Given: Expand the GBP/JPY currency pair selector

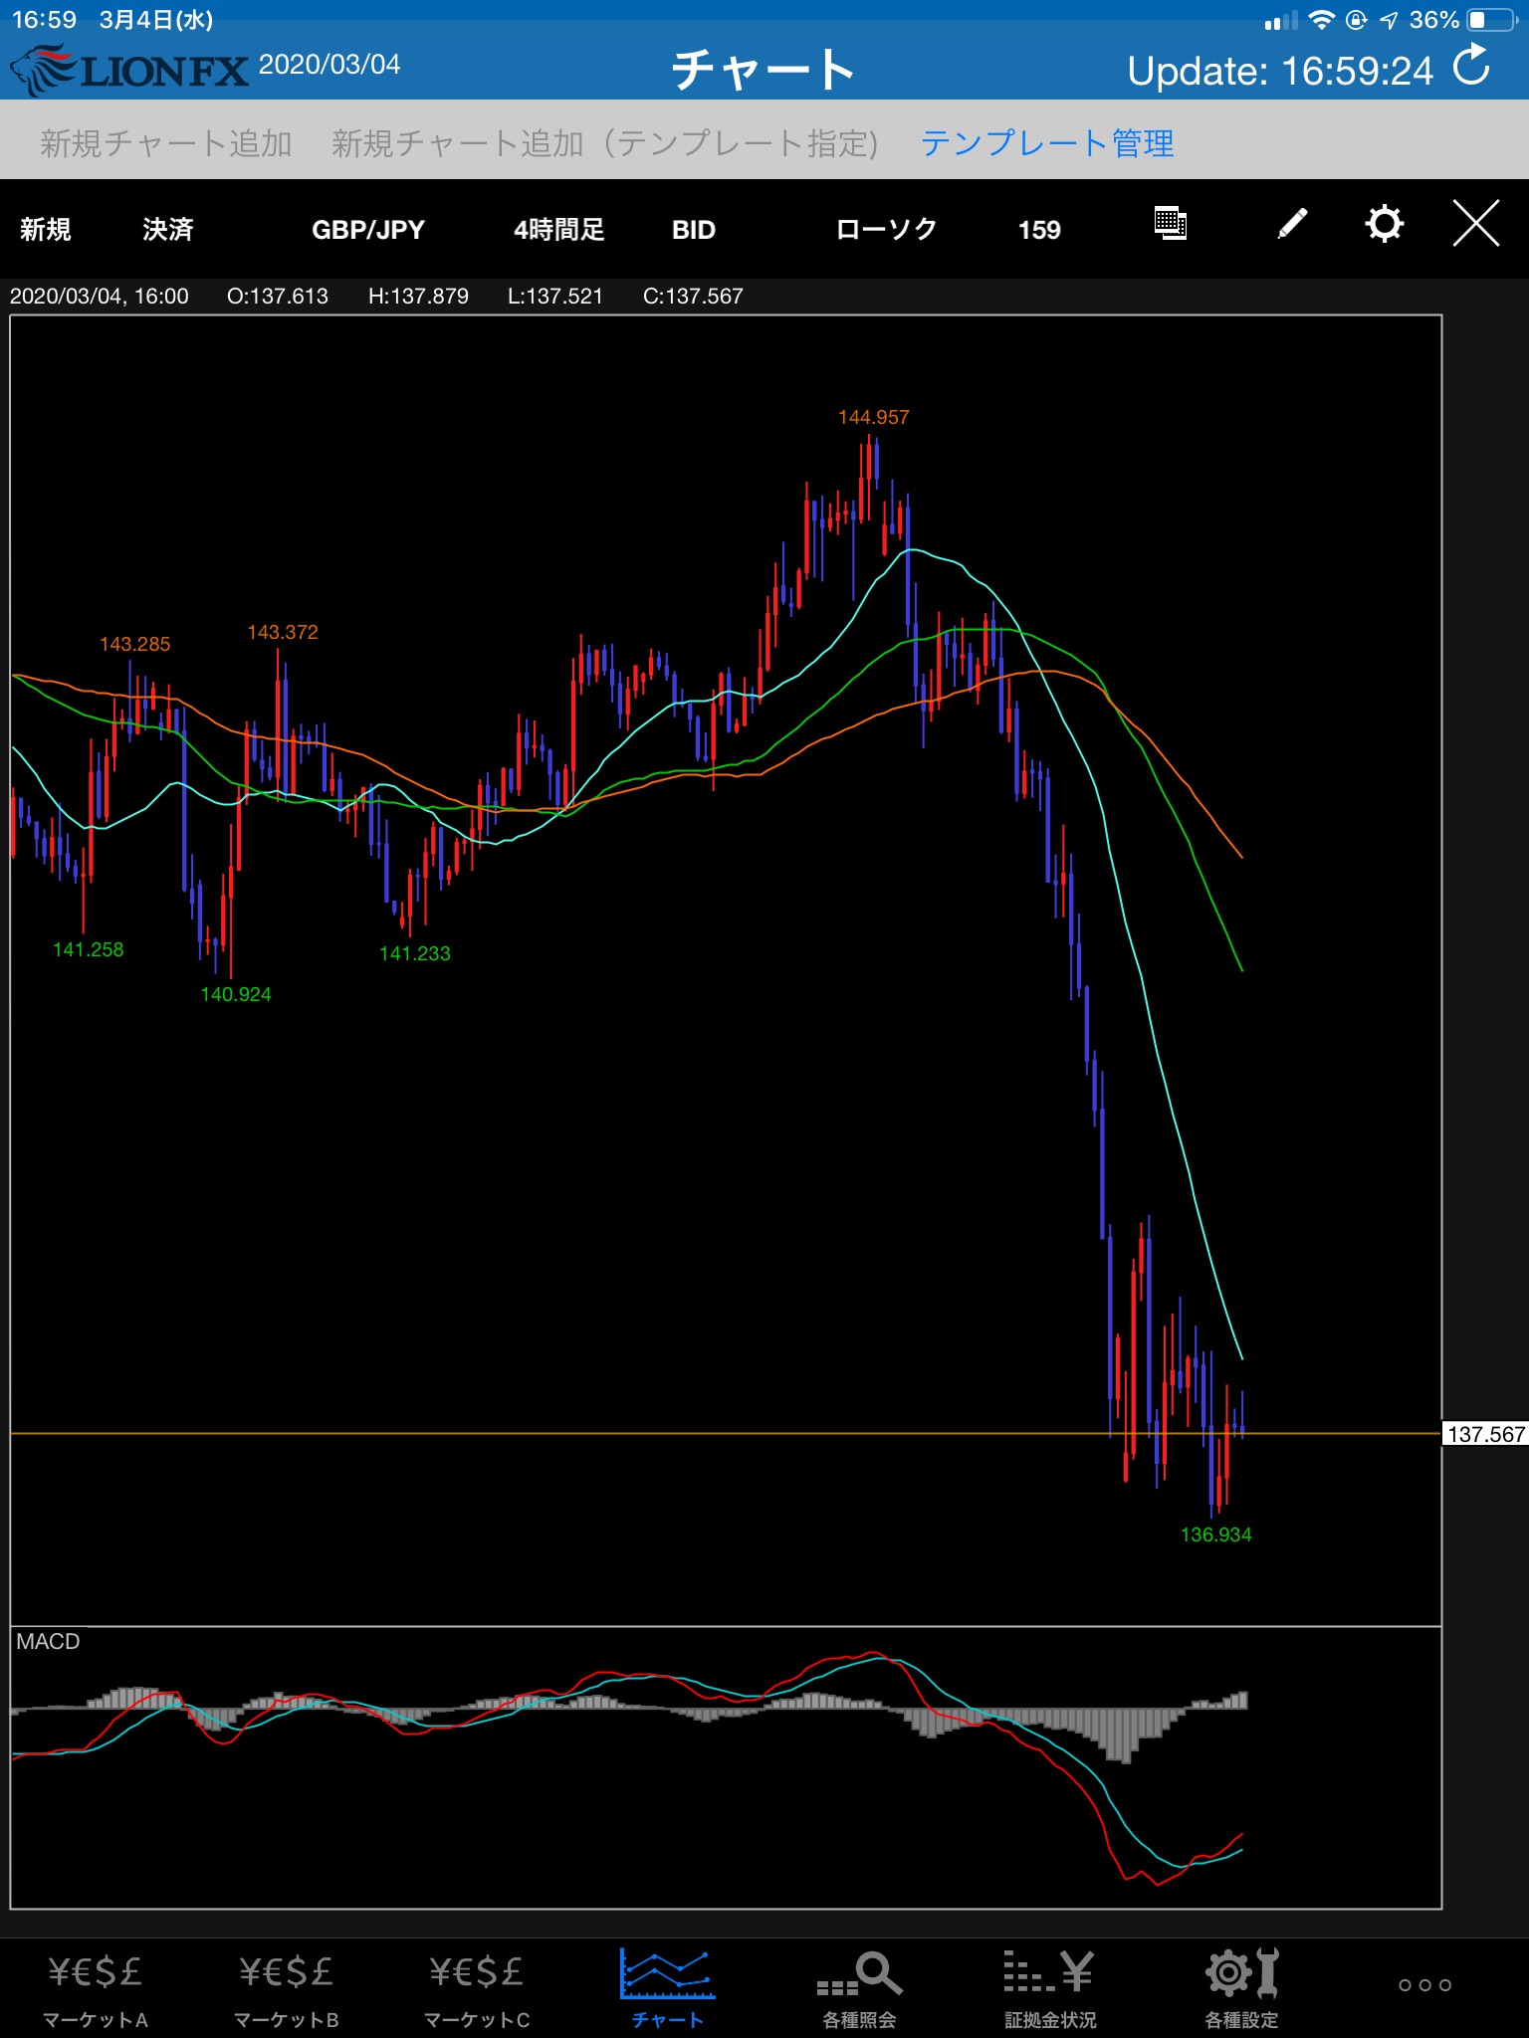Looking at the screenshot, I should [368, 230].
